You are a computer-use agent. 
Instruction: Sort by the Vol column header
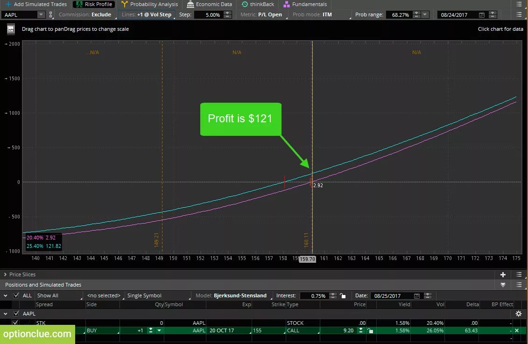click(x=440, y=304)
